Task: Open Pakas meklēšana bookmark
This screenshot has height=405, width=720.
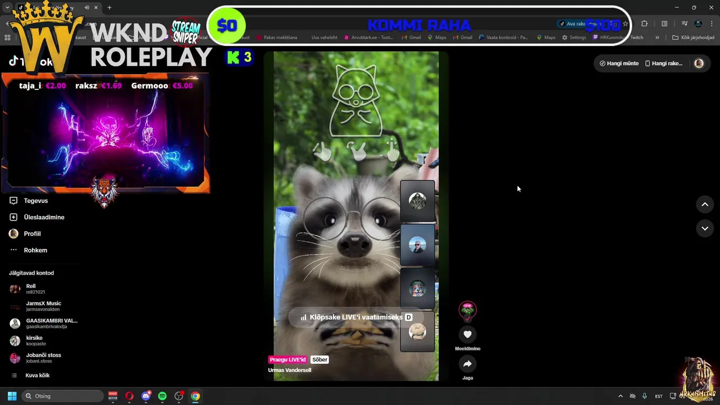Action: pyautogui.click(x=277, y=38)
